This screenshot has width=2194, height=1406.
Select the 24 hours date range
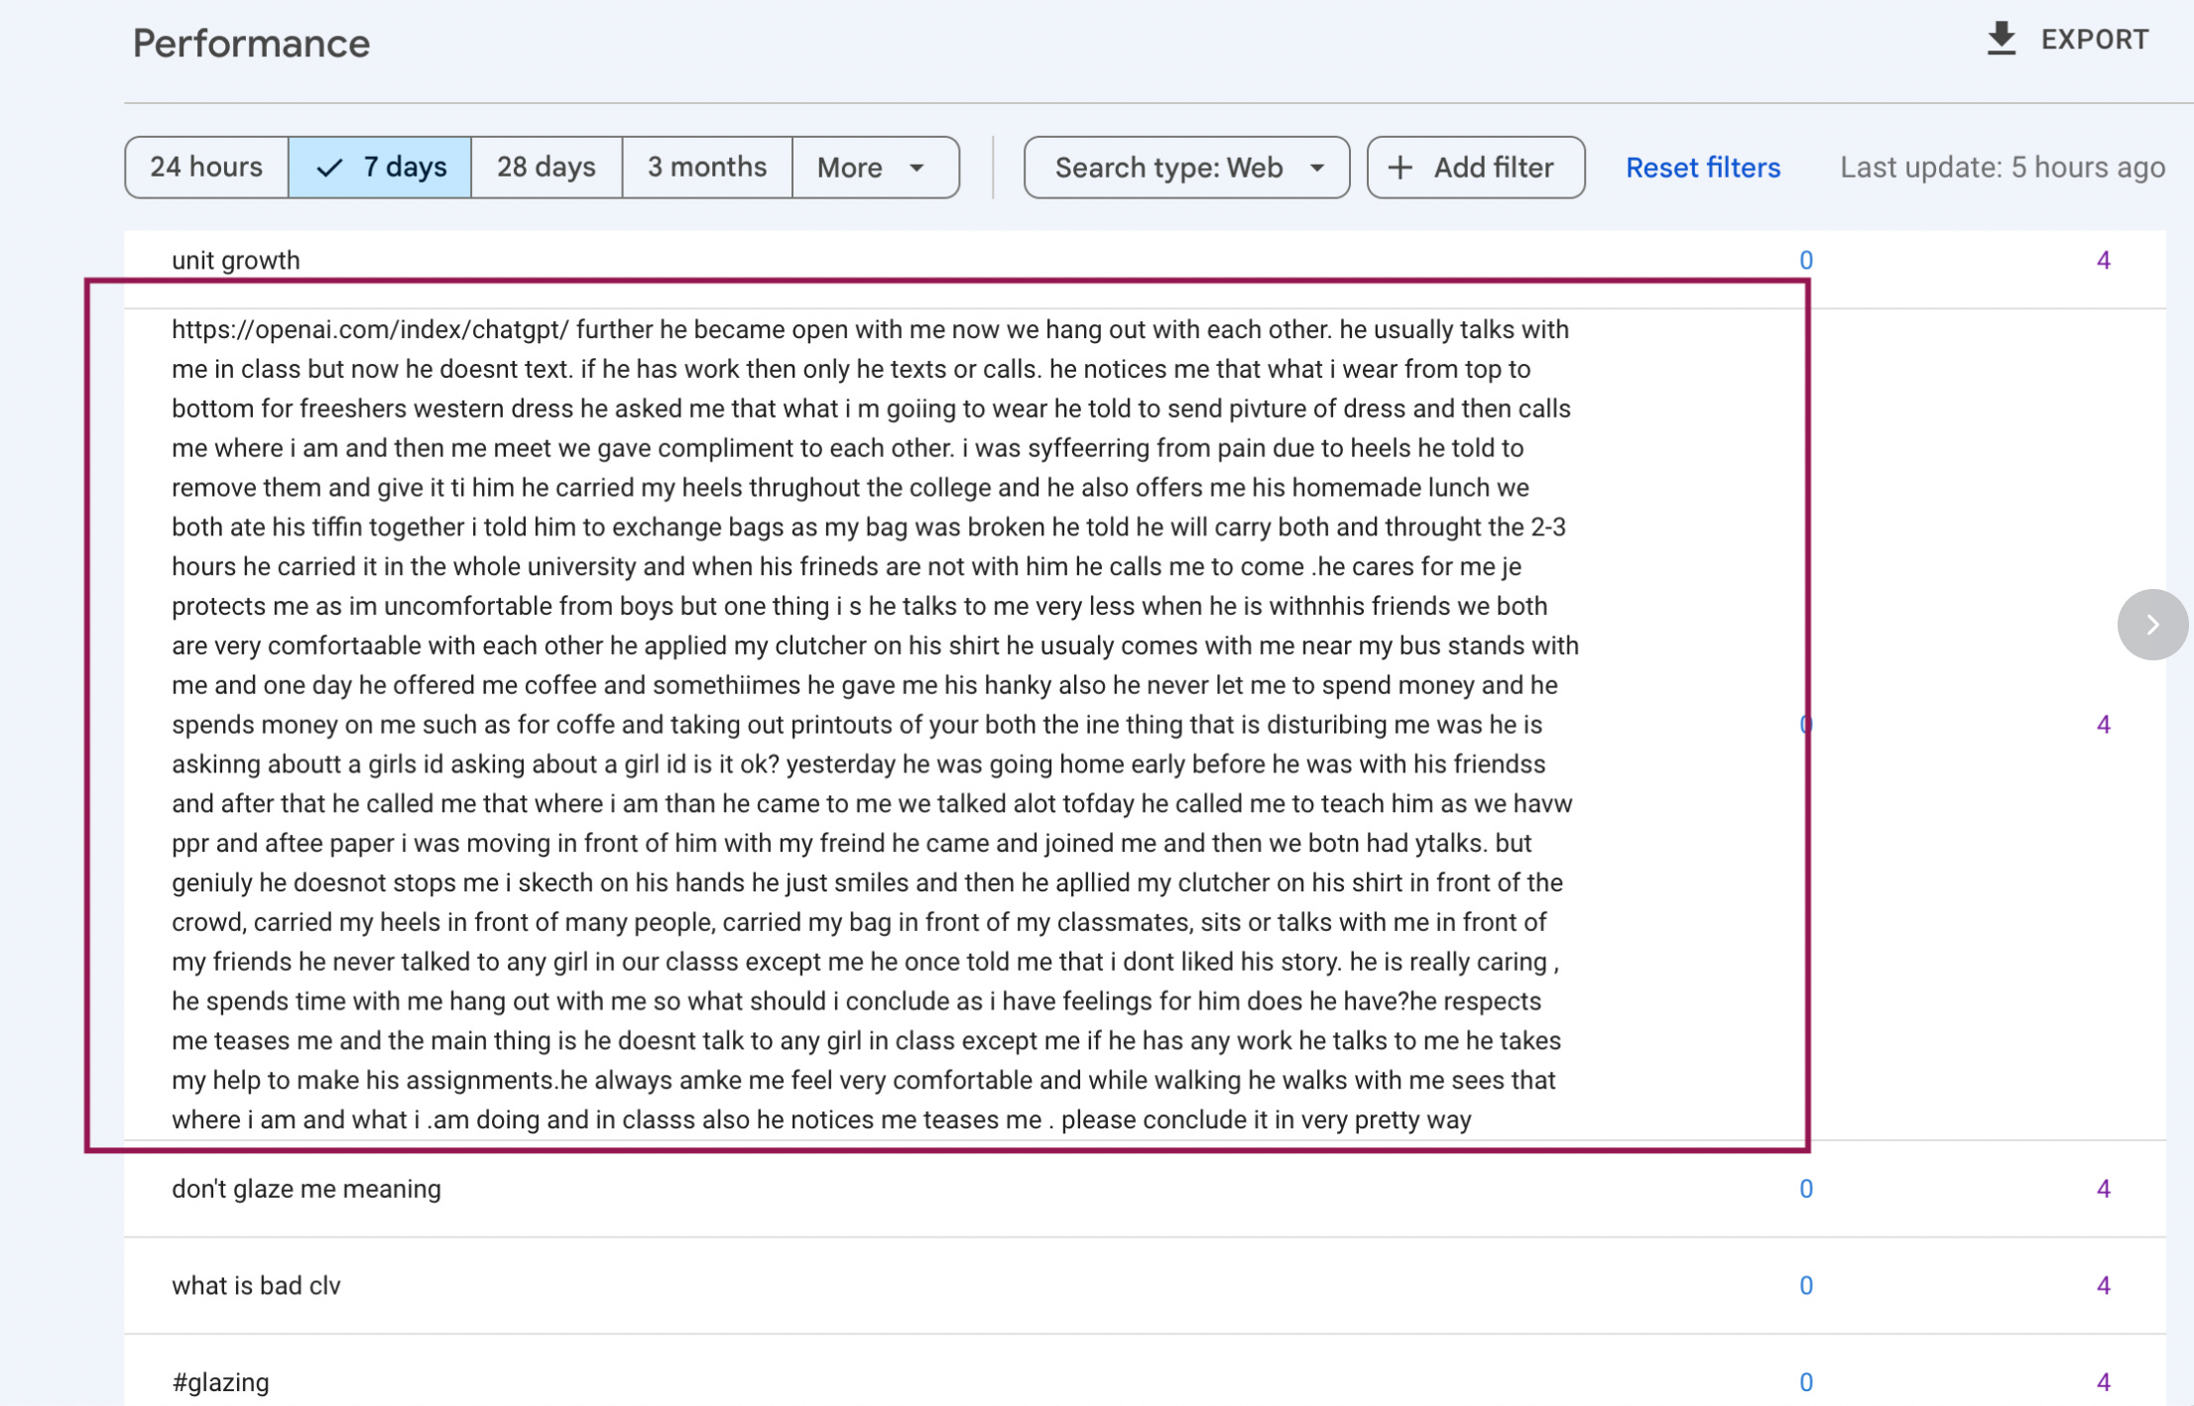tap(206, 168)
